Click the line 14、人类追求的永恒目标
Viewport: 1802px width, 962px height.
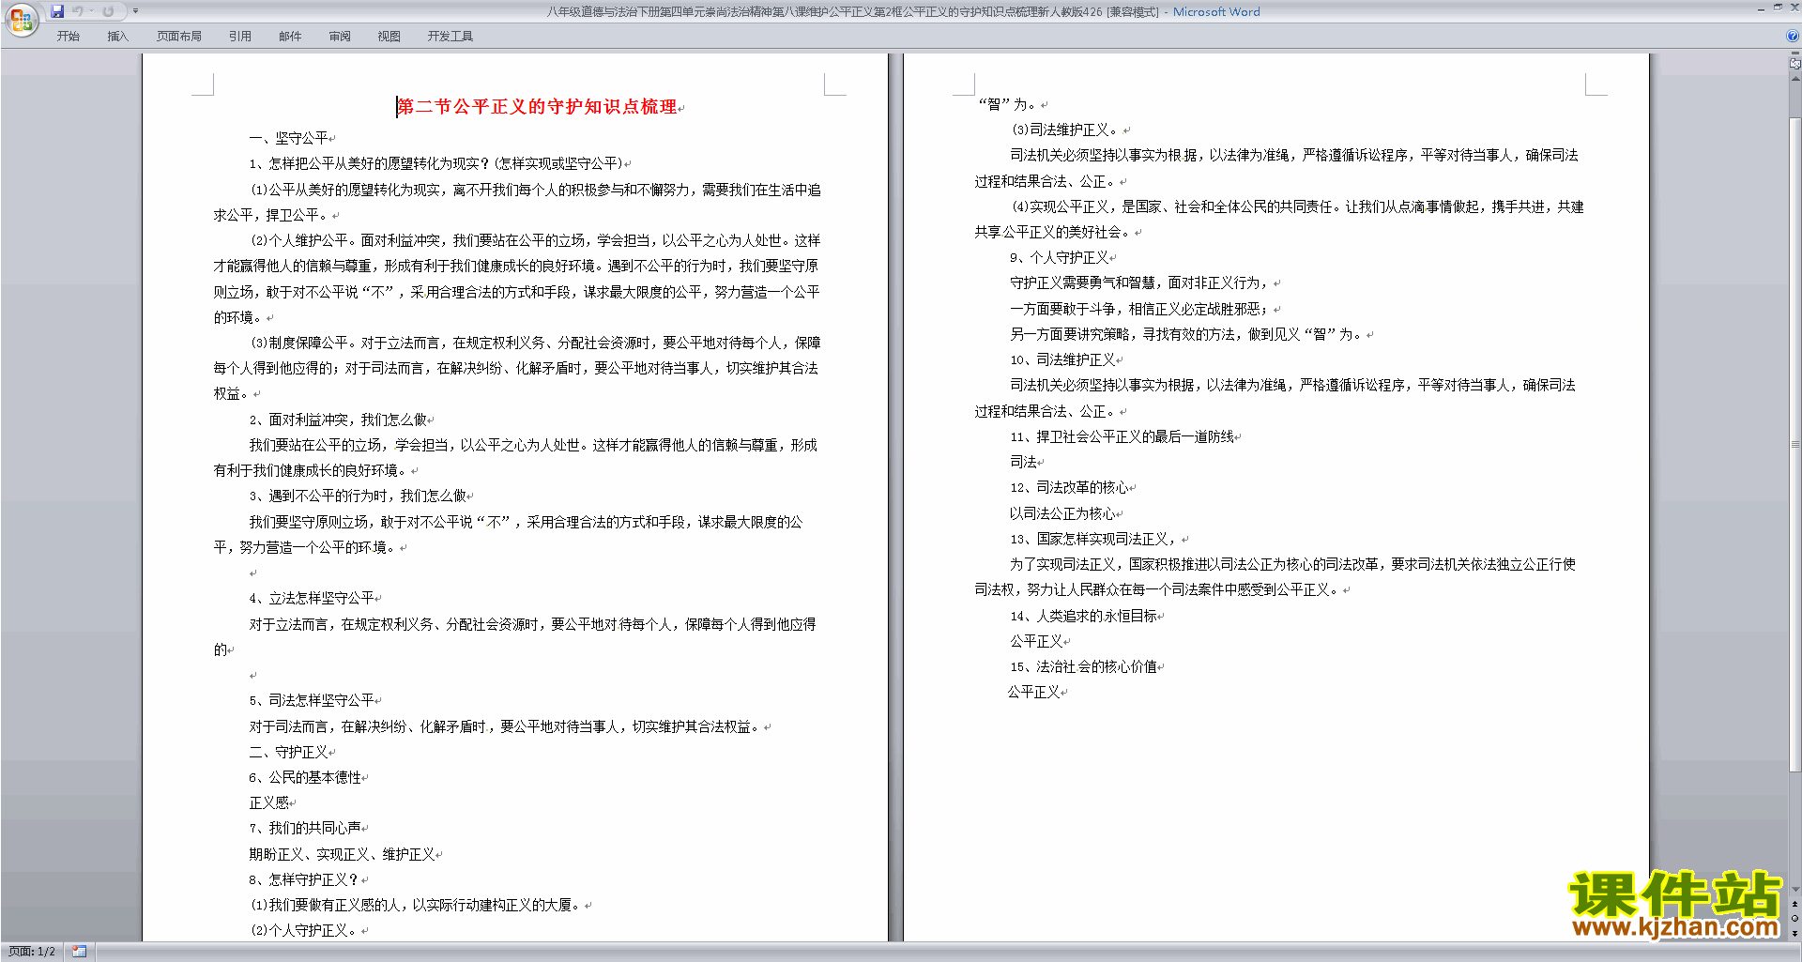(x=1084, y=616)
